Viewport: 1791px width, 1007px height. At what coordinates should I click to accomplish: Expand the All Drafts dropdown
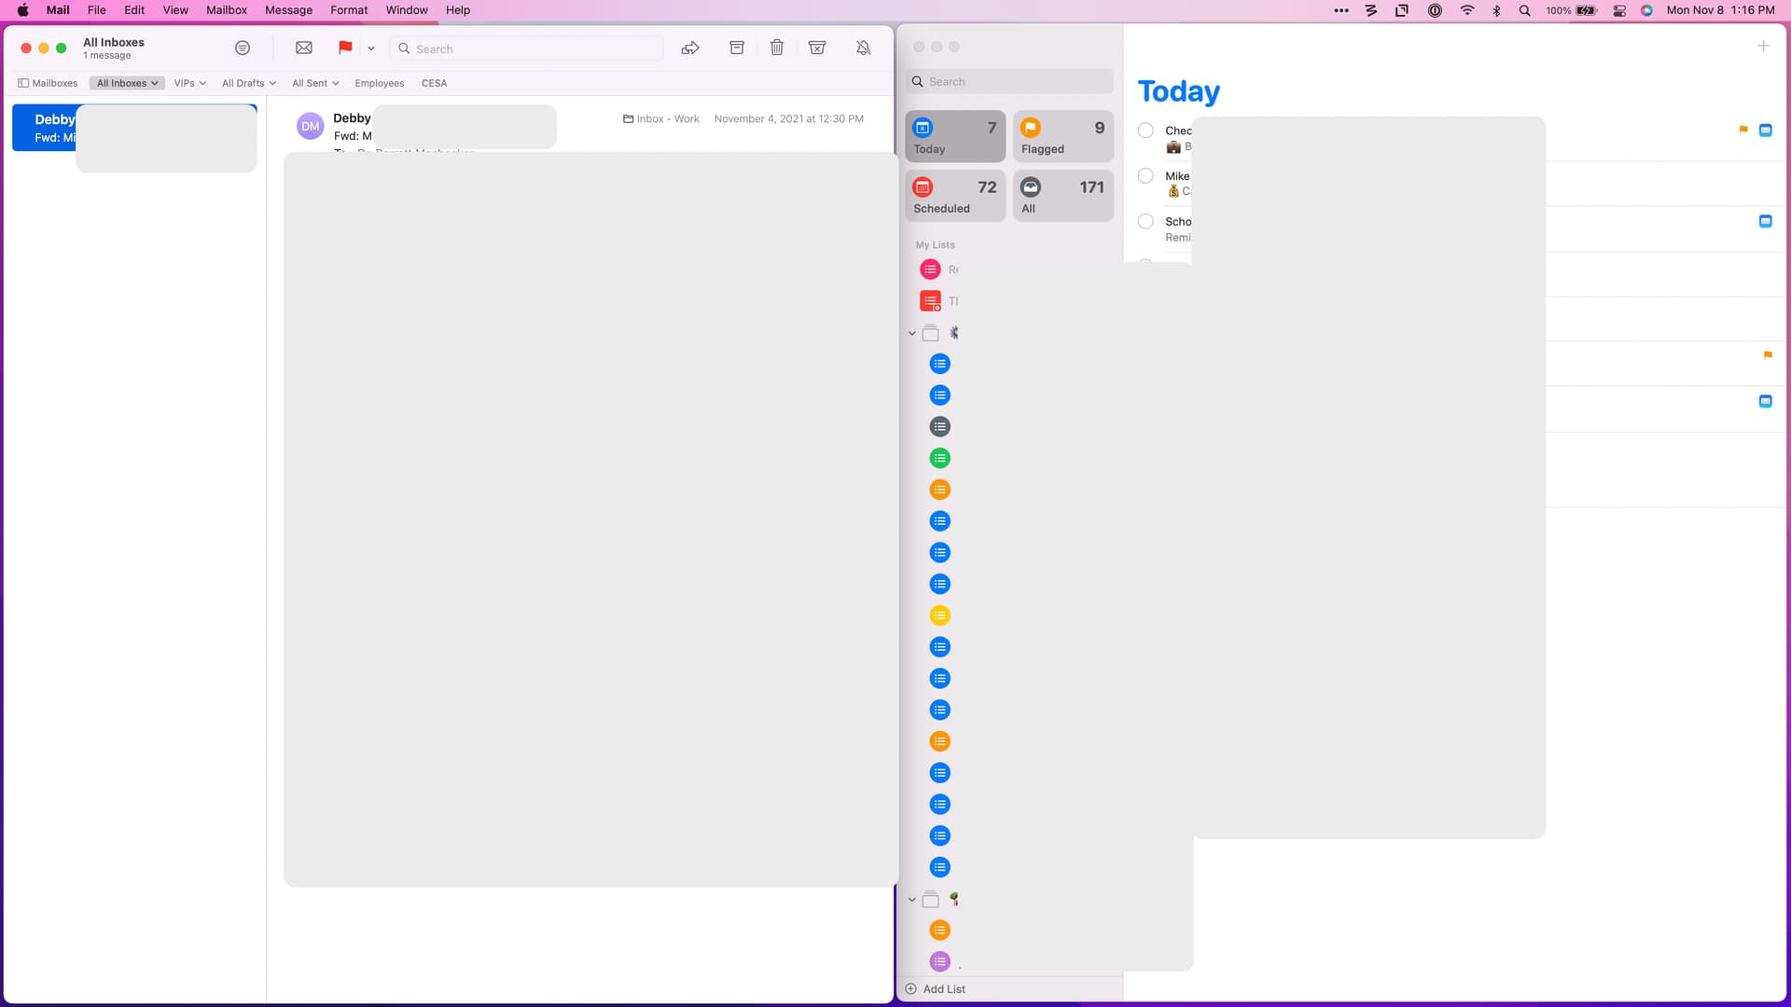pyautogui.click(x=248, y=83)
